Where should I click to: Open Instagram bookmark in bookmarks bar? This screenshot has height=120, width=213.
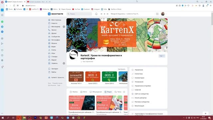pyautogui.click(x=96, y=9)
